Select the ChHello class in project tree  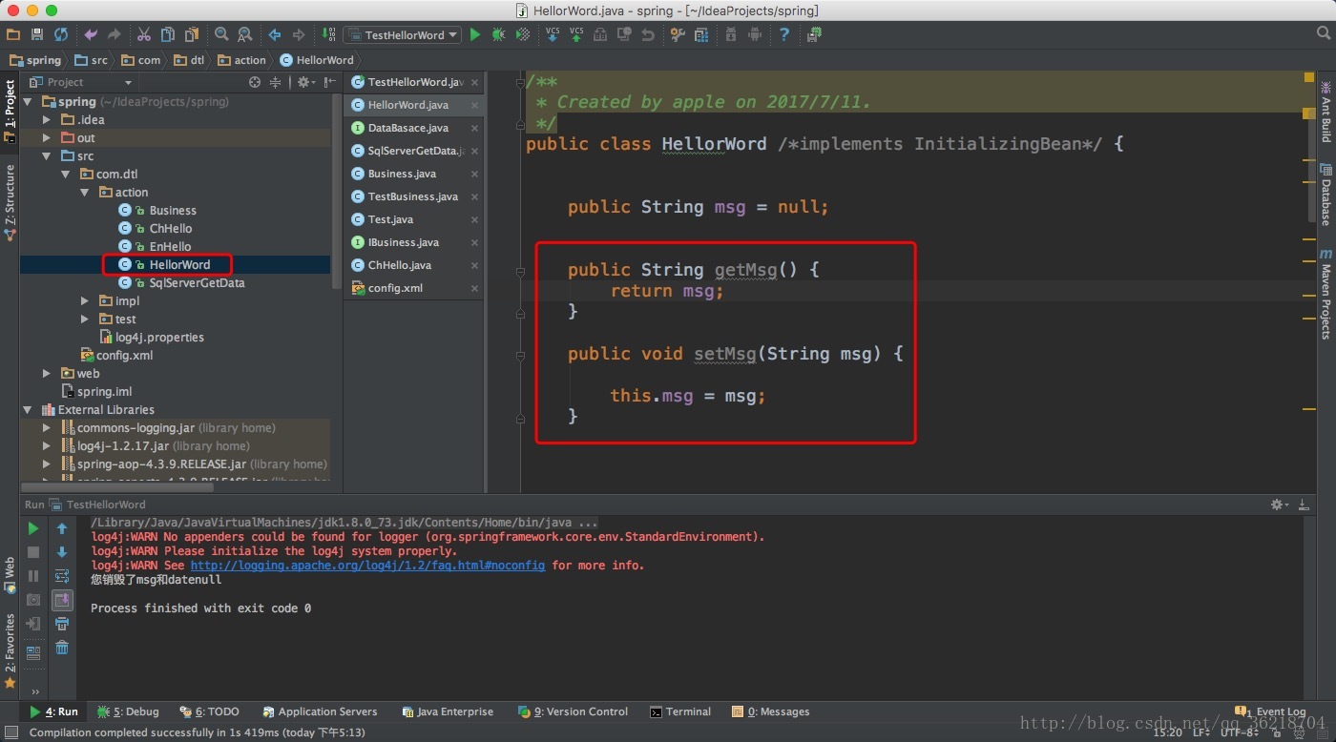pos(171,228)
